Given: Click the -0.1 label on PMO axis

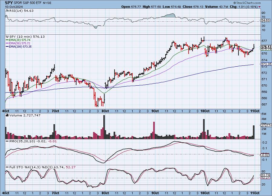Looking at the screenshot, I should click(264, 160).
